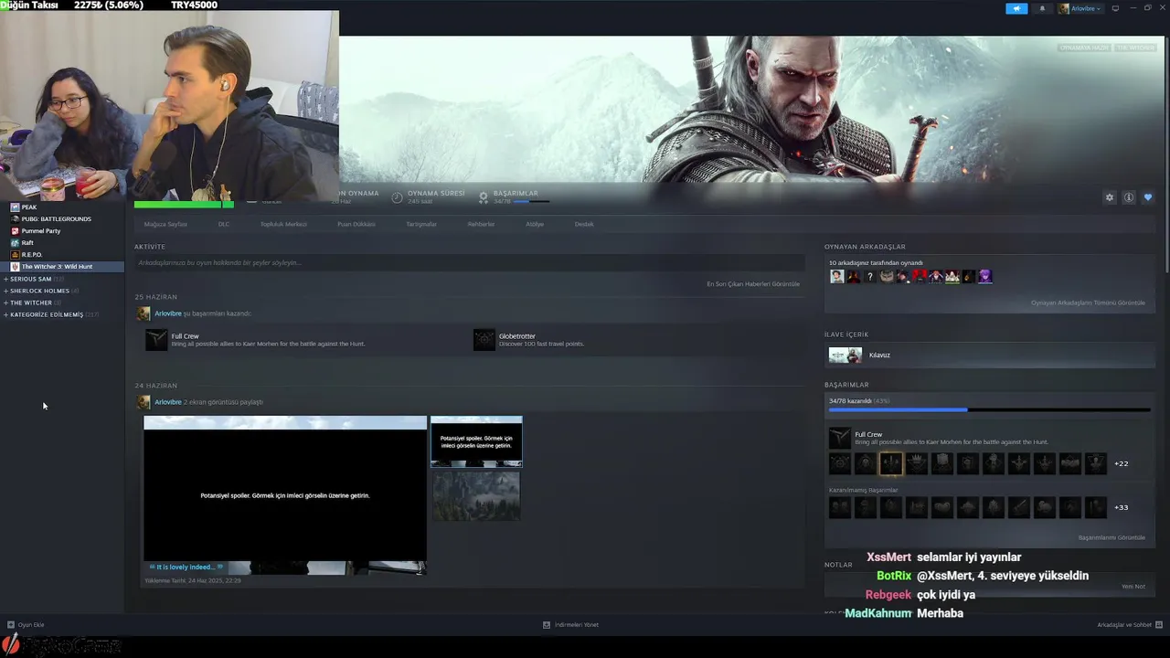This screenshot has height=658, width=1170.
Task: Open the landscape screenshot thumbnail
Action: [x=476, y=495]
